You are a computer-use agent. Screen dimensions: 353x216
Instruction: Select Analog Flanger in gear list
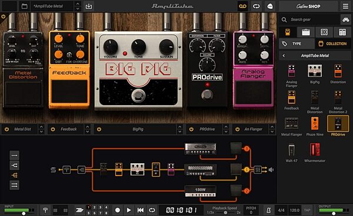[x=292, y=76]
